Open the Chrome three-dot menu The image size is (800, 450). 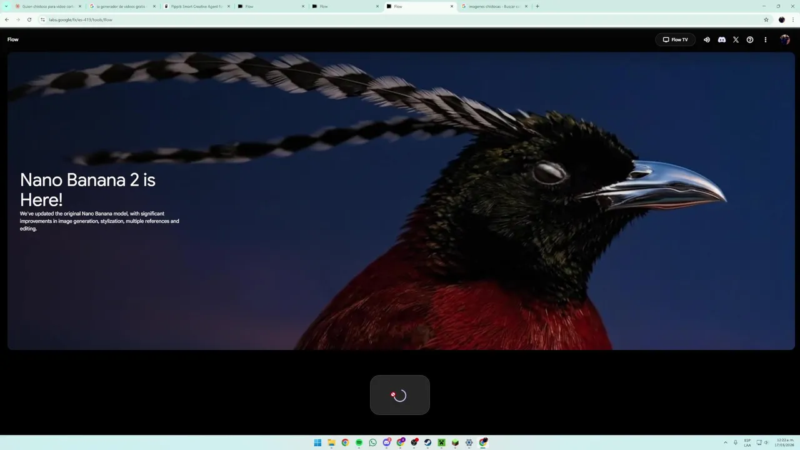(x=793, y=19)
